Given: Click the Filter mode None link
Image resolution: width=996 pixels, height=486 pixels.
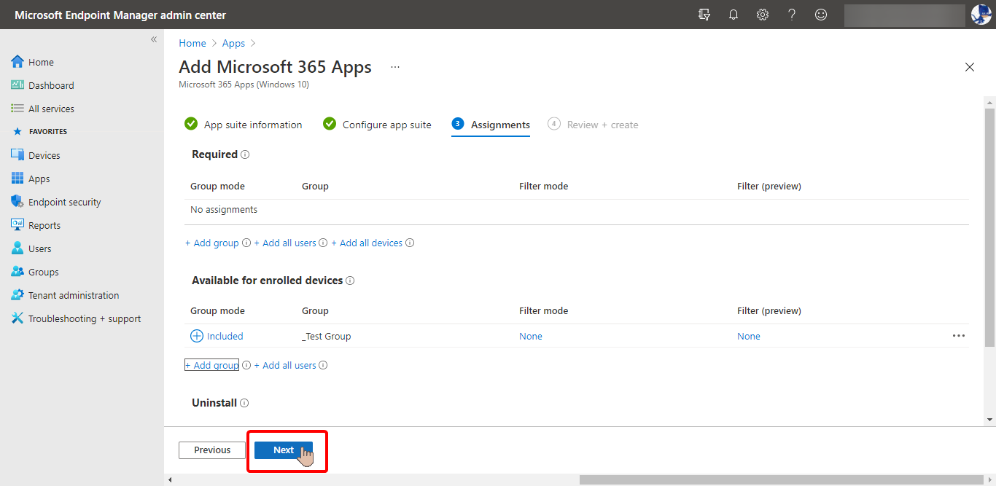Looking at the screenshot, I should click(x=531, y=337).
